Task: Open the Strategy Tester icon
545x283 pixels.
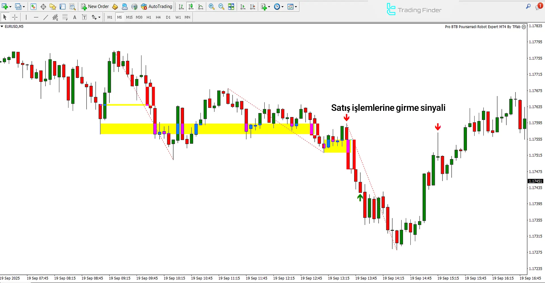Action: coord(72,7)
